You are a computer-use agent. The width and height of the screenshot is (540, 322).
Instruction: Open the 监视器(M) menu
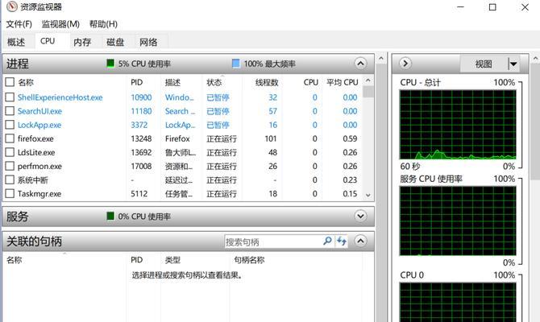pyautogui.click(x=60, y=24)
